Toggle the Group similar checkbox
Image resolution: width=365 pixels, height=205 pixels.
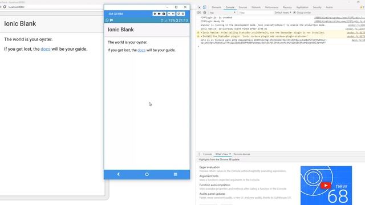[294, 13]
